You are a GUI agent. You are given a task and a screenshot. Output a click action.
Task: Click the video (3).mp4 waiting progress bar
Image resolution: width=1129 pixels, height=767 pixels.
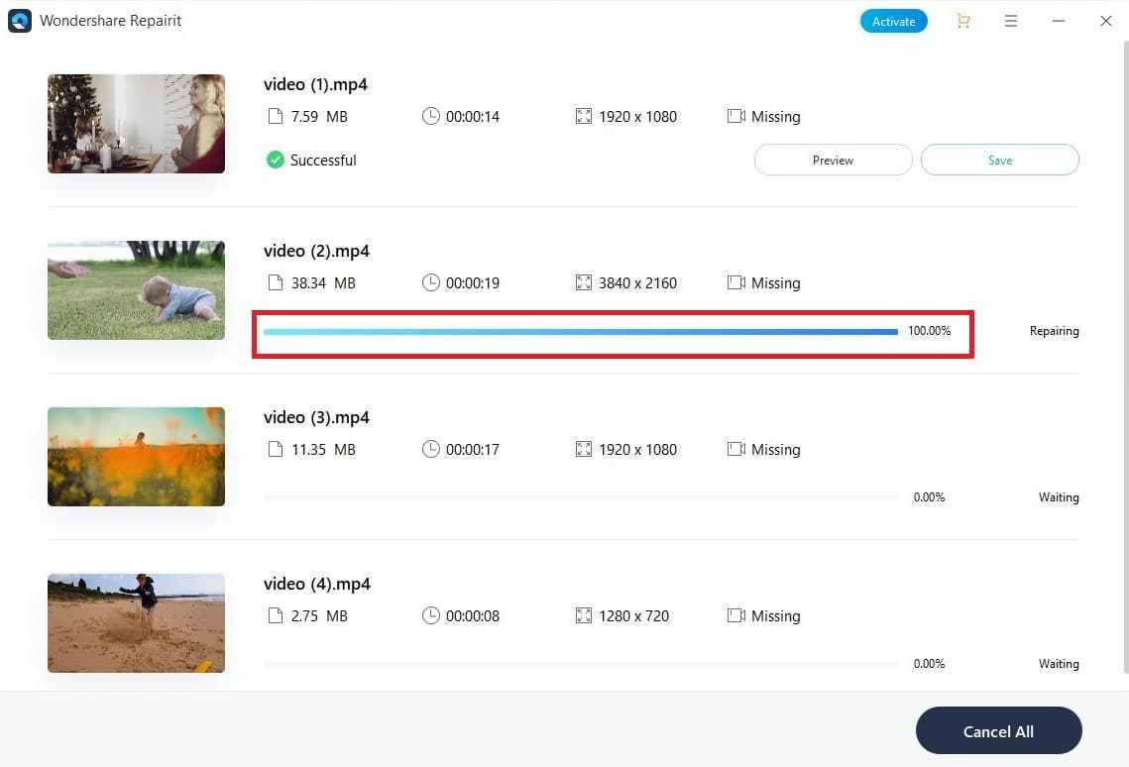580,497
